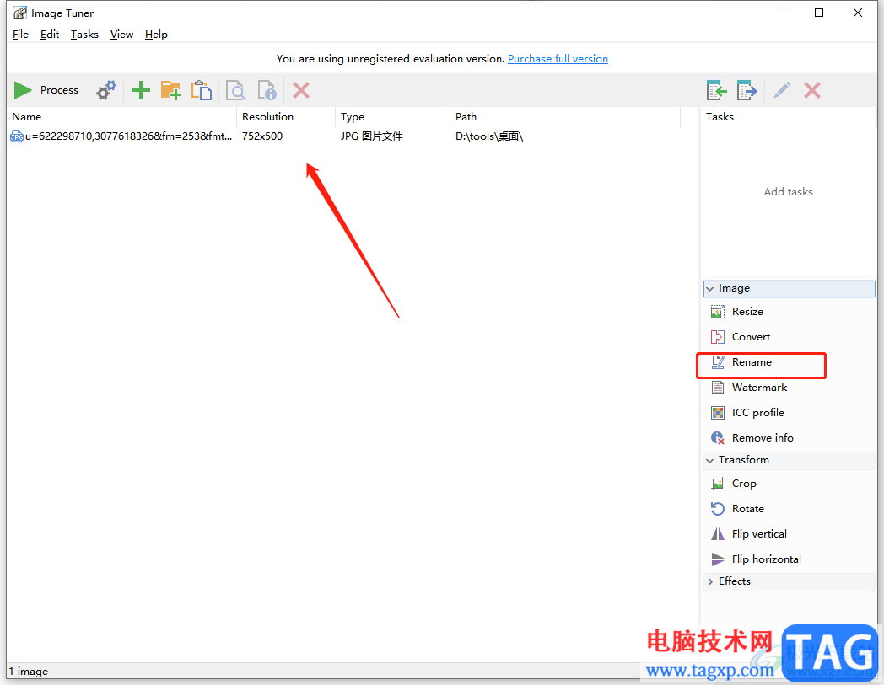Viewport: 884px width, 685px height.
Task: Click the JPG file icon in the list
Action: coord(16,136)
